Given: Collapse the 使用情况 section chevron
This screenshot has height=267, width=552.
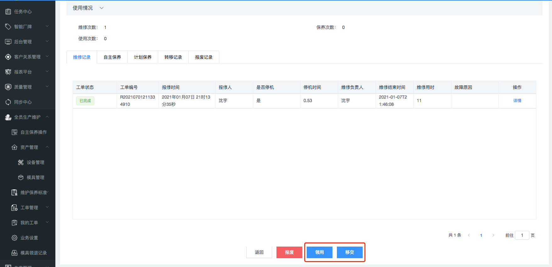Looking at the screenshot, I should coord(102,8).
